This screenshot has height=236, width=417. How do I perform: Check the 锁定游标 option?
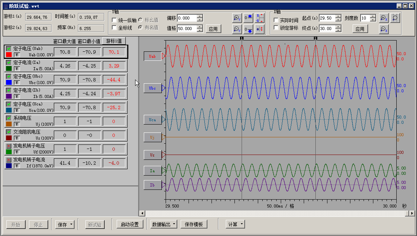(276, 28)
